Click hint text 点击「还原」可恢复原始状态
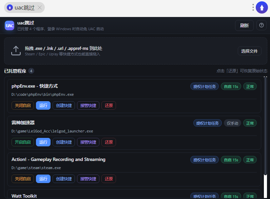 242,71
